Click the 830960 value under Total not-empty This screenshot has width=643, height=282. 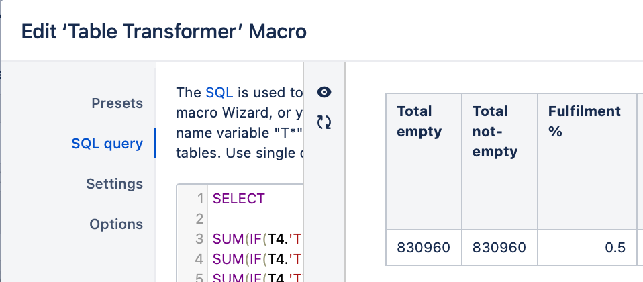[x=499, y=248]
